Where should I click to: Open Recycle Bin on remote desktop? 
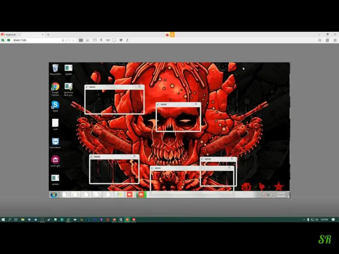coord(55,69)
